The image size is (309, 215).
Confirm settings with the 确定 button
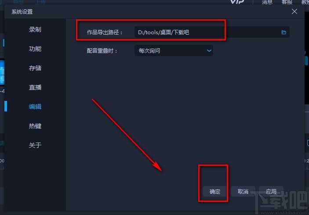(215, 191)
